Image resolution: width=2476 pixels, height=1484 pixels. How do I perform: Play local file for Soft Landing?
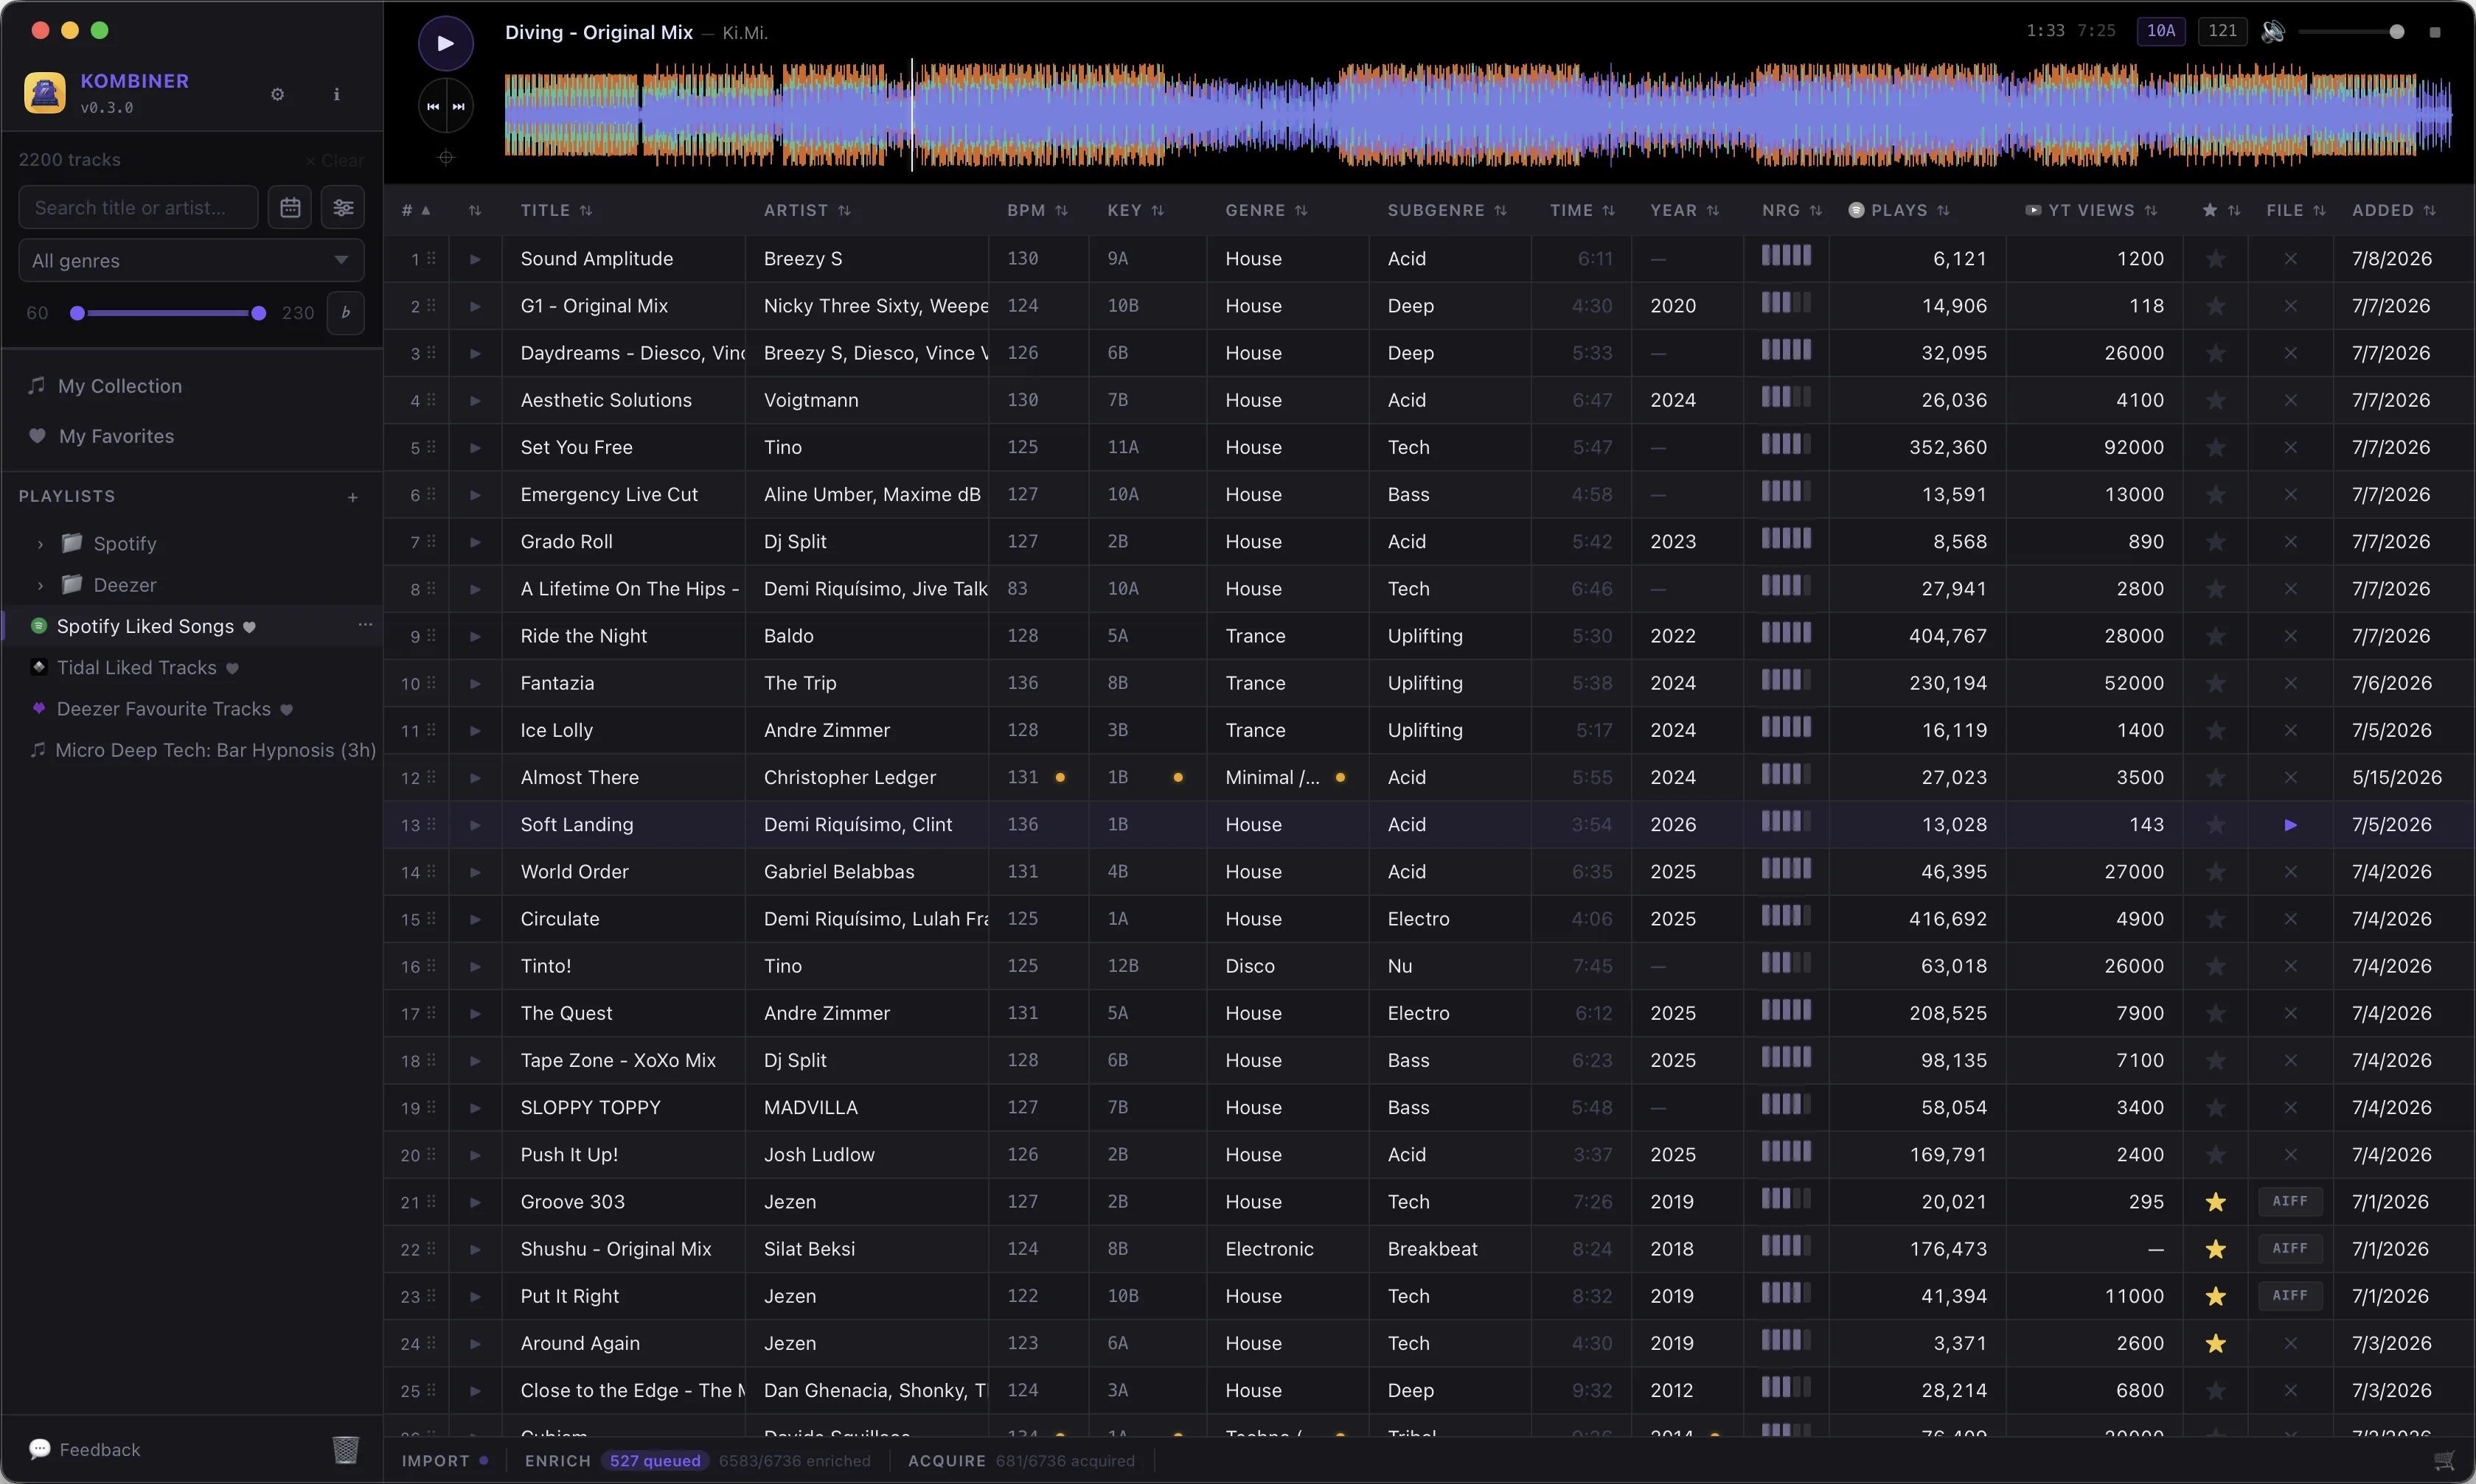2290,825
